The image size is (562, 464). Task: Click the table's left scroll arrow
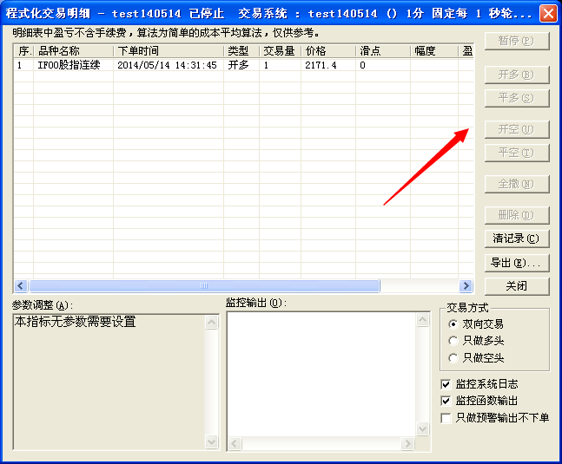coord(21,285)
